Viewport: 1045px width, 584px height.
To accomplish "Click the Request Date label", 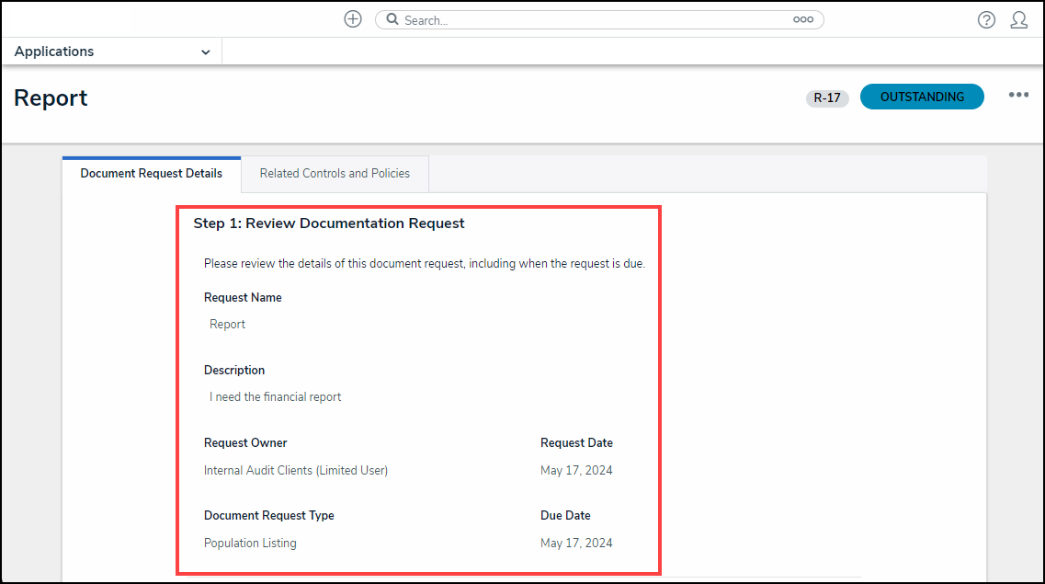I will pyautogui.click(x=576, y=442).
